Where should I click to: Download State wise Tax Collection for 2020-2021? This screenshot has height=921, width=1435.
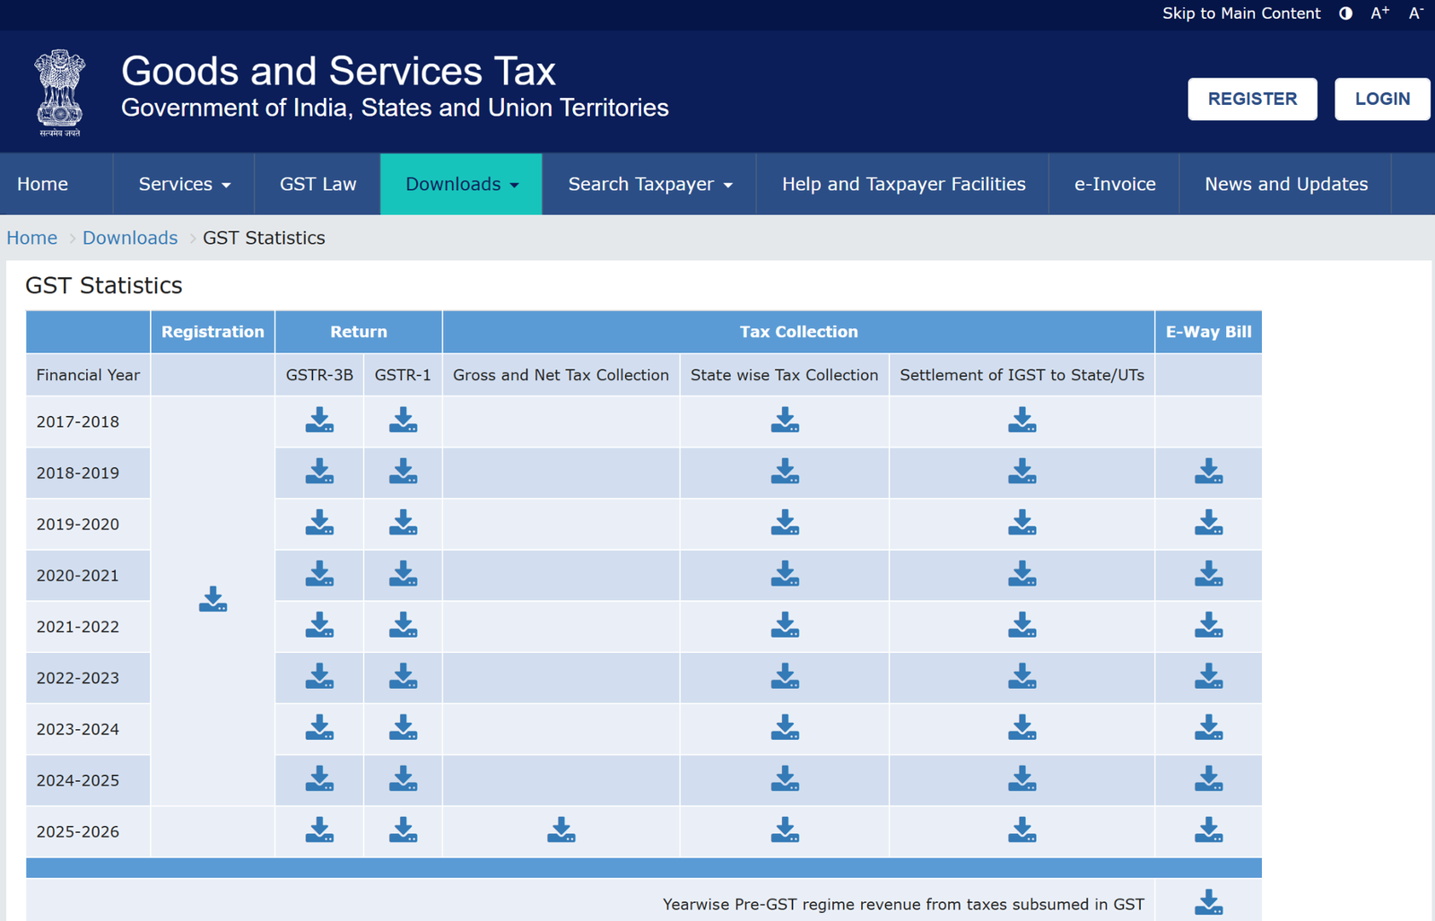(x=785, y=575)
